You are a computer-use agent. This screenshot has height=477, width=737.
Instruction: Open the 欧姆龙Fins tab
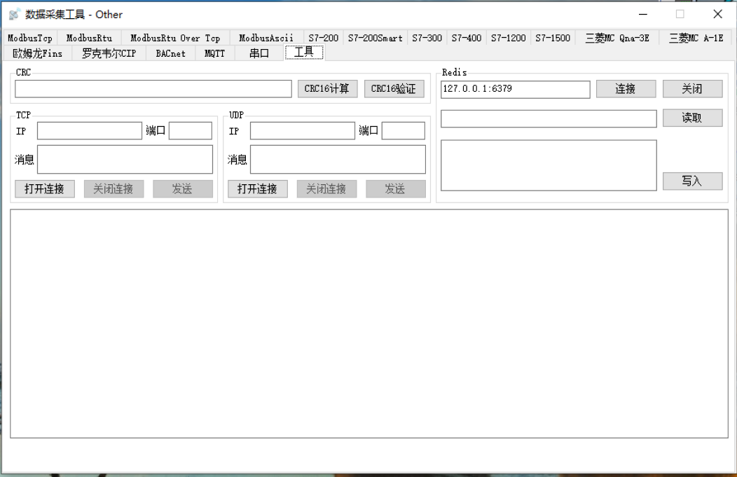(x=38, y=53)
